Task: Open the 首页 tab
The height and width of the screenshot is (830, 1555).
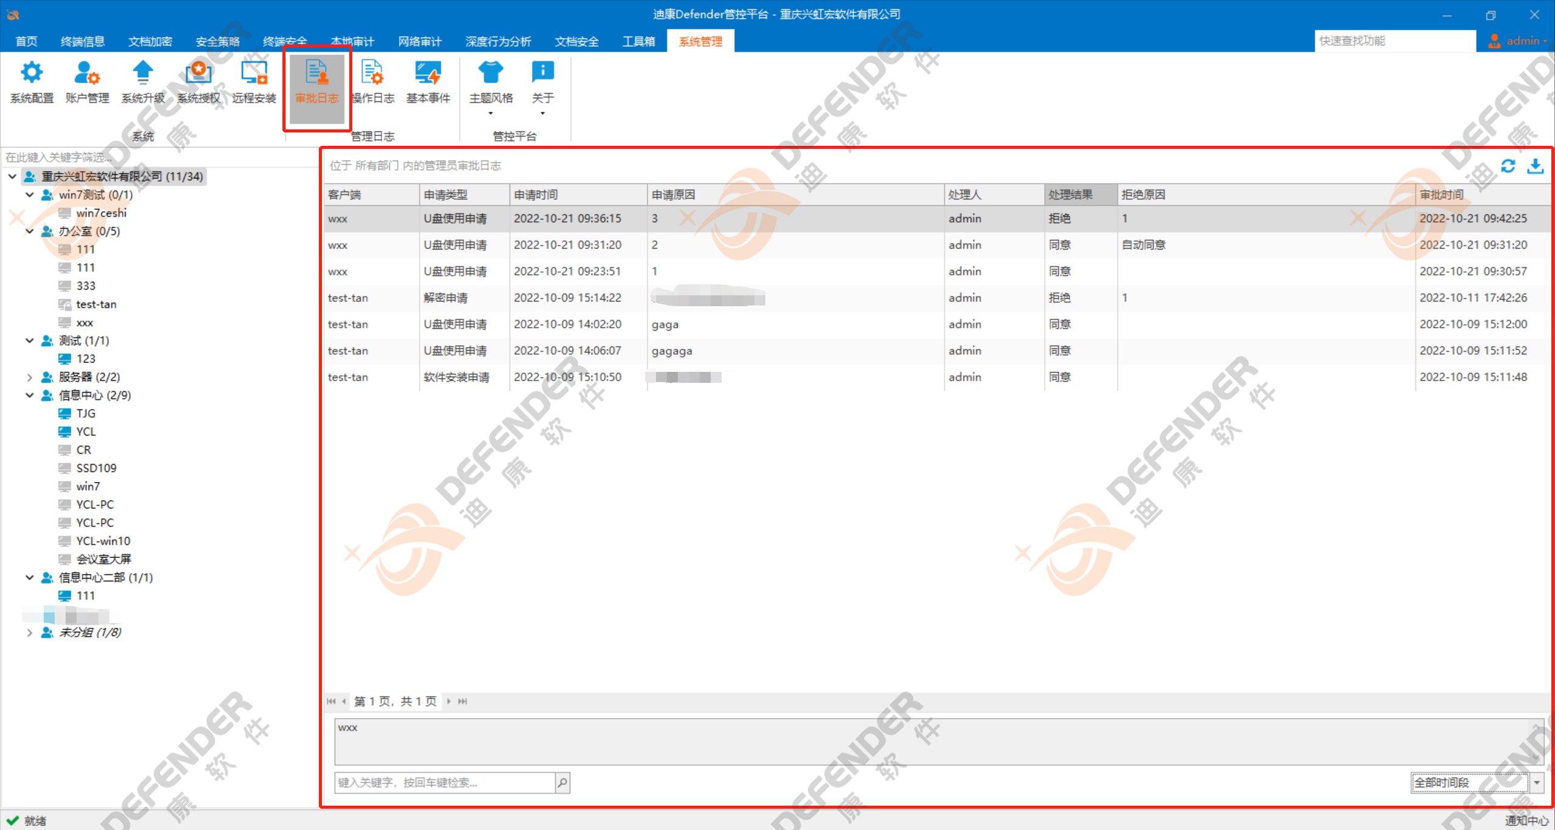Action: click(x=27, y=41)
